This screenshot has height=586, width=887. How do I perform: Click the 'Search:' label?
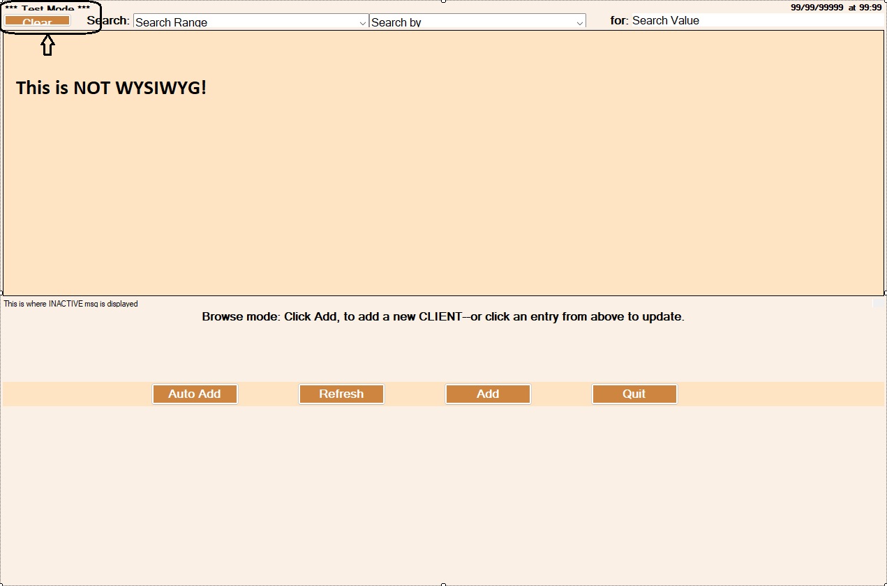(x=109, y=20)
